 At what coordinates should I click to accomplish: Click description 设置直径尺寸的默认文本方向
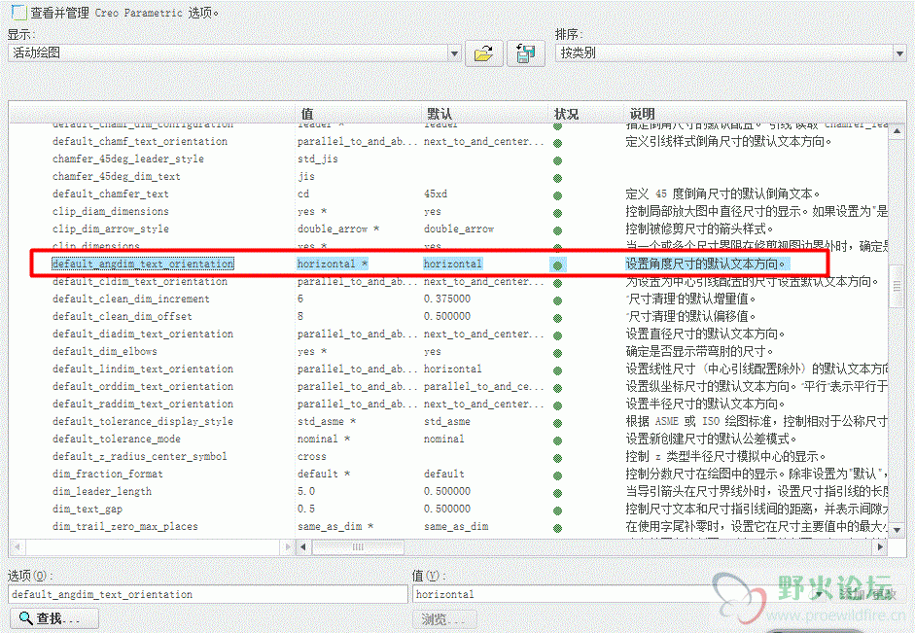pyautogui.click(x=705, y=334)
